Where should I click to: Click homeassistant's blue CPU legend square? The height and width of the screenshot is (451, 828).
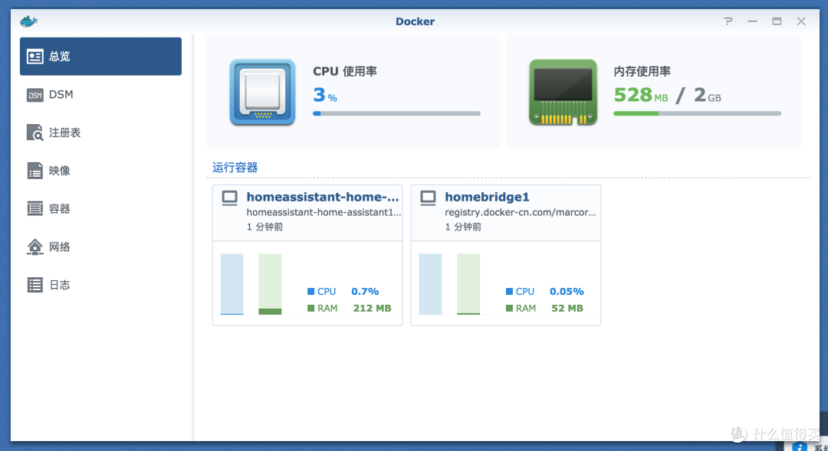pyautogui.click(x=311, y=291)
